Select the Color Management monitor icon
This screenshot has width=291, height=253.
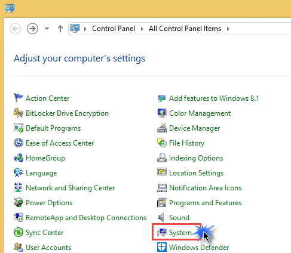162,113
